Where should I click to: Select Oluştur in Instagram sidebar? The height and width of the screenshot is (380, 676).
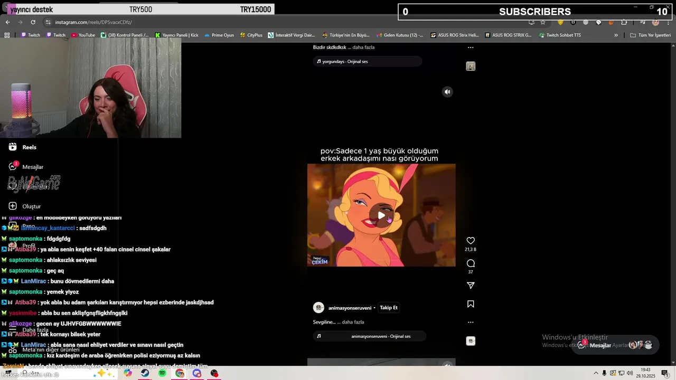(25, 206)
